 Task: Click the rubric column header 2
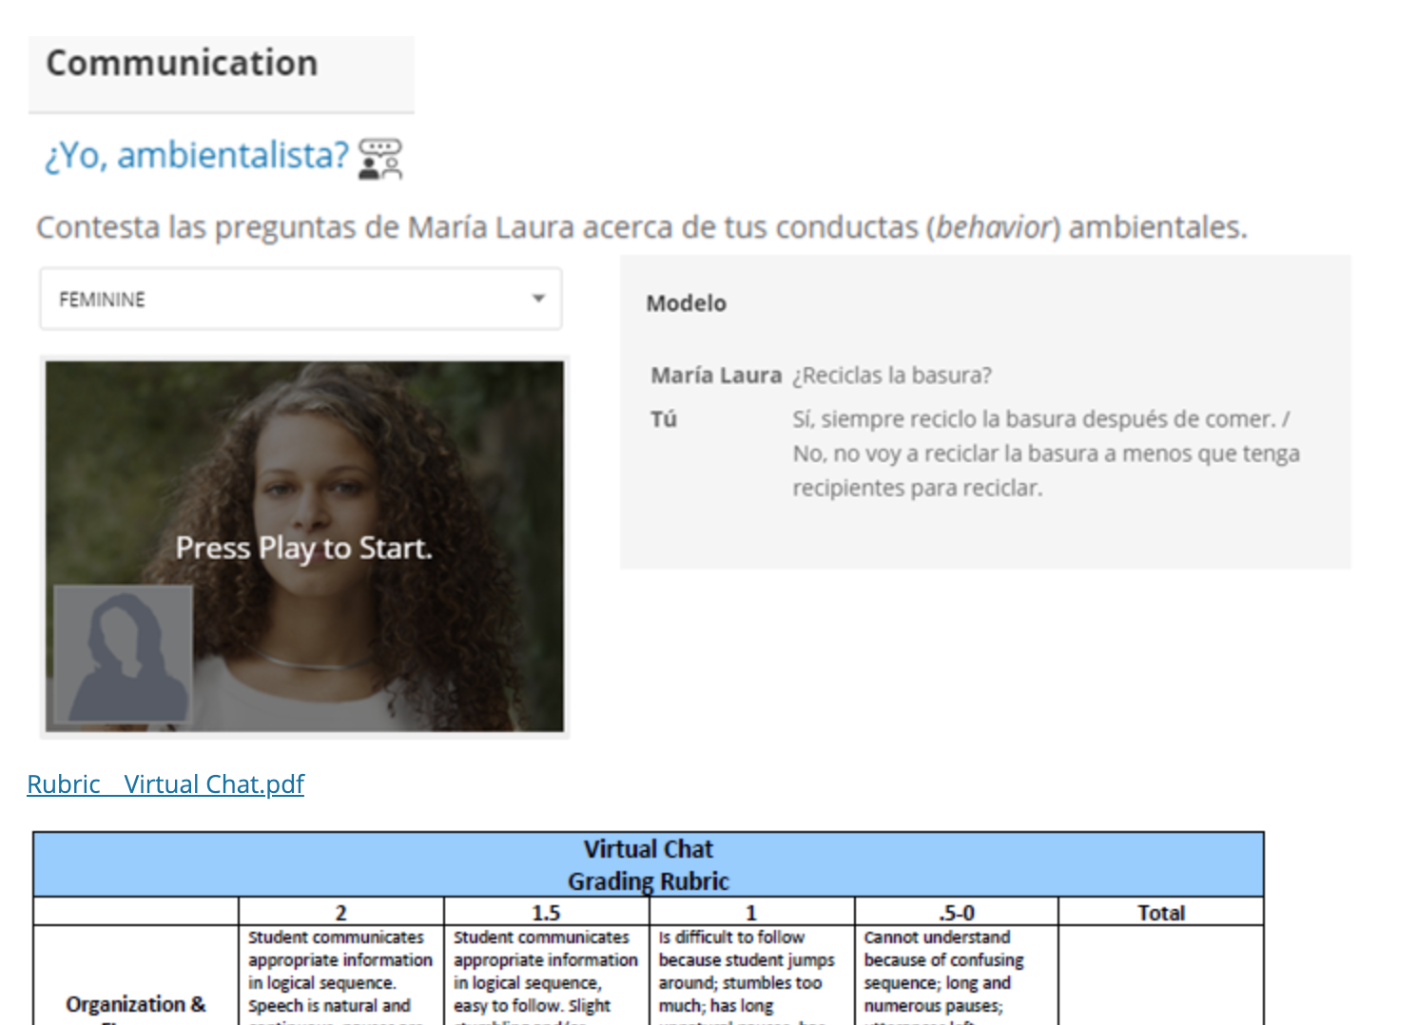pyautogui.click(x=340, y=913)
